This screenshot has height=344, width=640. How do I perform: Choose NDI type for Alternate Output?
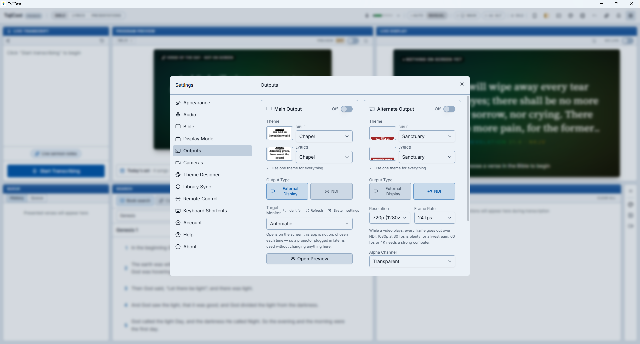click(434, 191)
